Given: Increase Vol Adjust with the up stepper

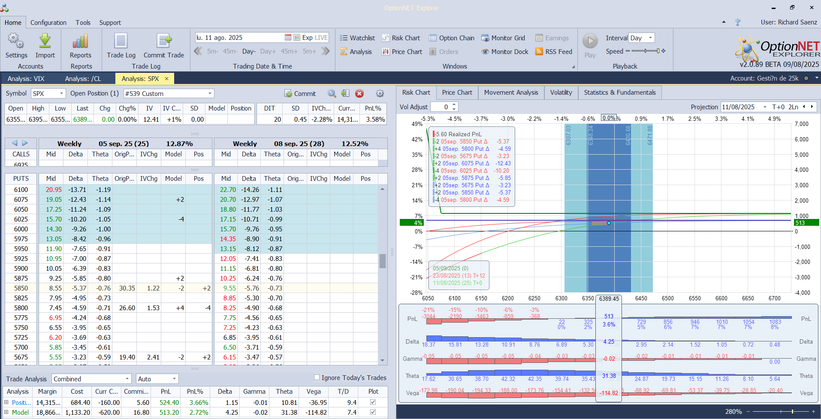Looking at the screenshot, I should point(454,105).
